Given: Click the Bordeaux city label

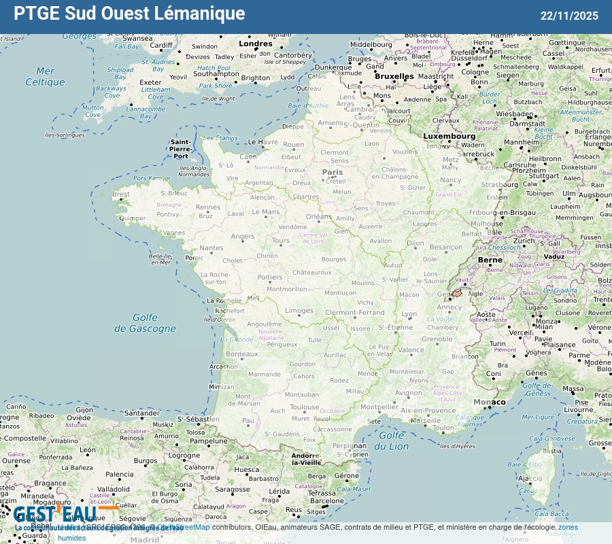Looking at the screenshot, I should [x=242, y=354].
